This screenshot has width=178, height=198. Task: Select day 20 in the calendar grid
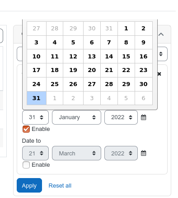click(x=92, y=70)
